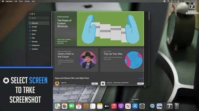Launch Maps from the Dock
The width and height of the screenshot is (199, 111).
pyautogui.click(x=58, y=106)
